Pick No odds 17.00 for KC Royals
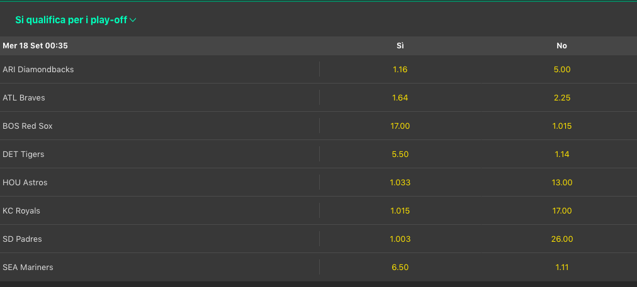This screenshot has width=637, height=287. tap(561, 210)
